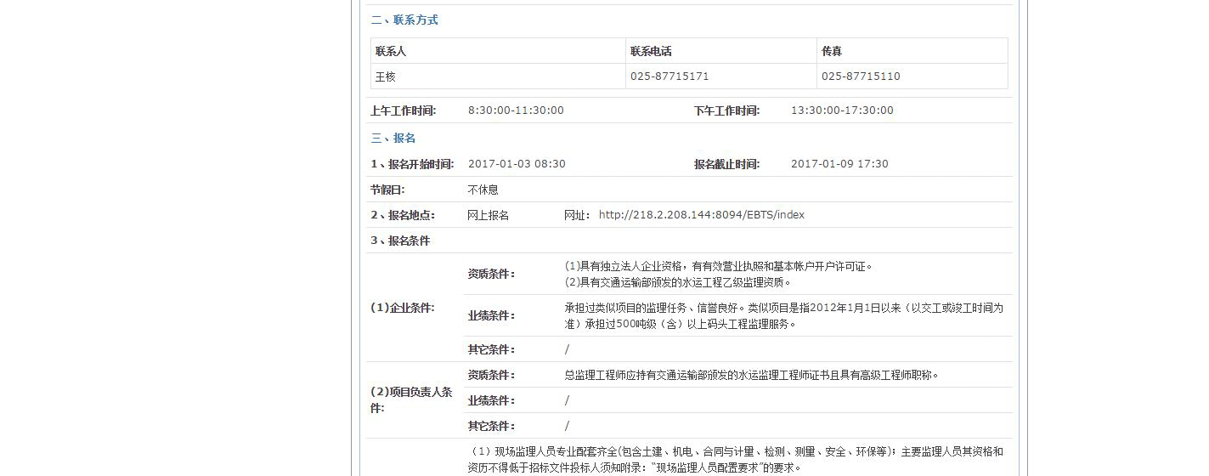Click the 总监理工程师 qualification requirement text
Viewport: 1209px width, 476px height.
point(751,375)
